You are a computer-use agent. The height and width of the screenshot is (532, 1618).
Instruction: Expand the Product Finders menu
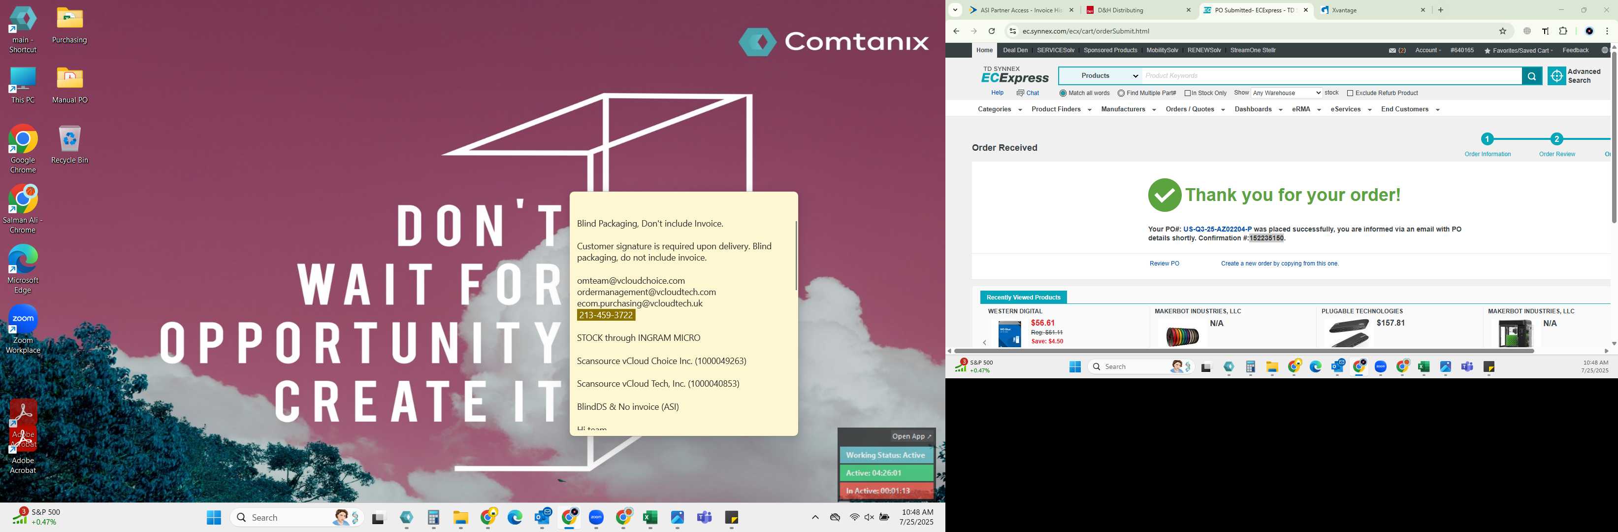[x=1062, y=109]
